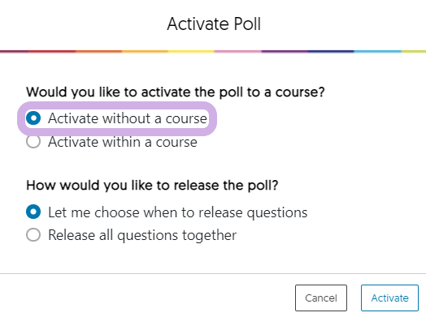Viewport: 426px width, 317px height.
Task: Click the 'Activate without a course' label text
Action: pyautogui.click(x=128, y=118)
